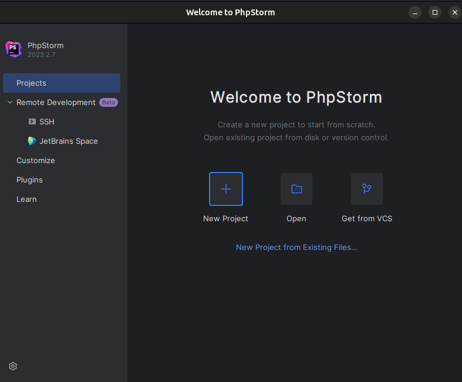The width and height of the screenshot is (462, 382).
Task: Open settings via the gear icon
Action: [13, 366]
